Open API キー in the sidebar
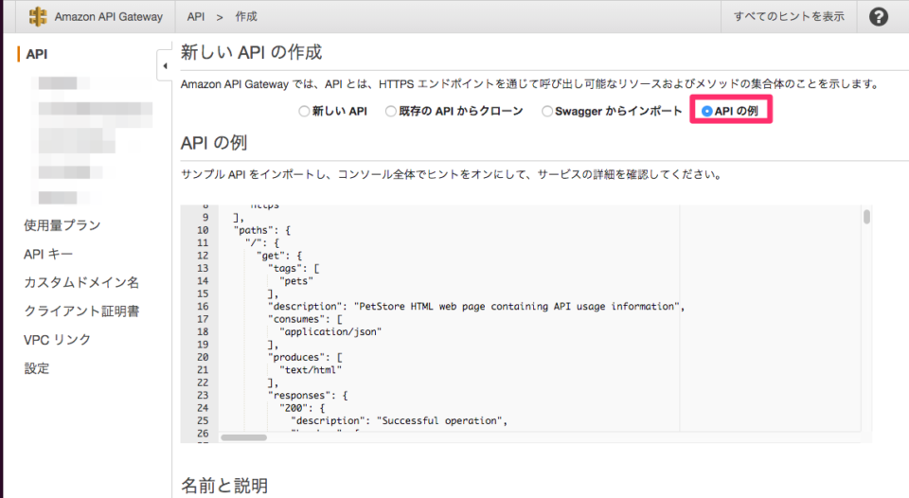The image size is (909, 498). click(48, 254)
